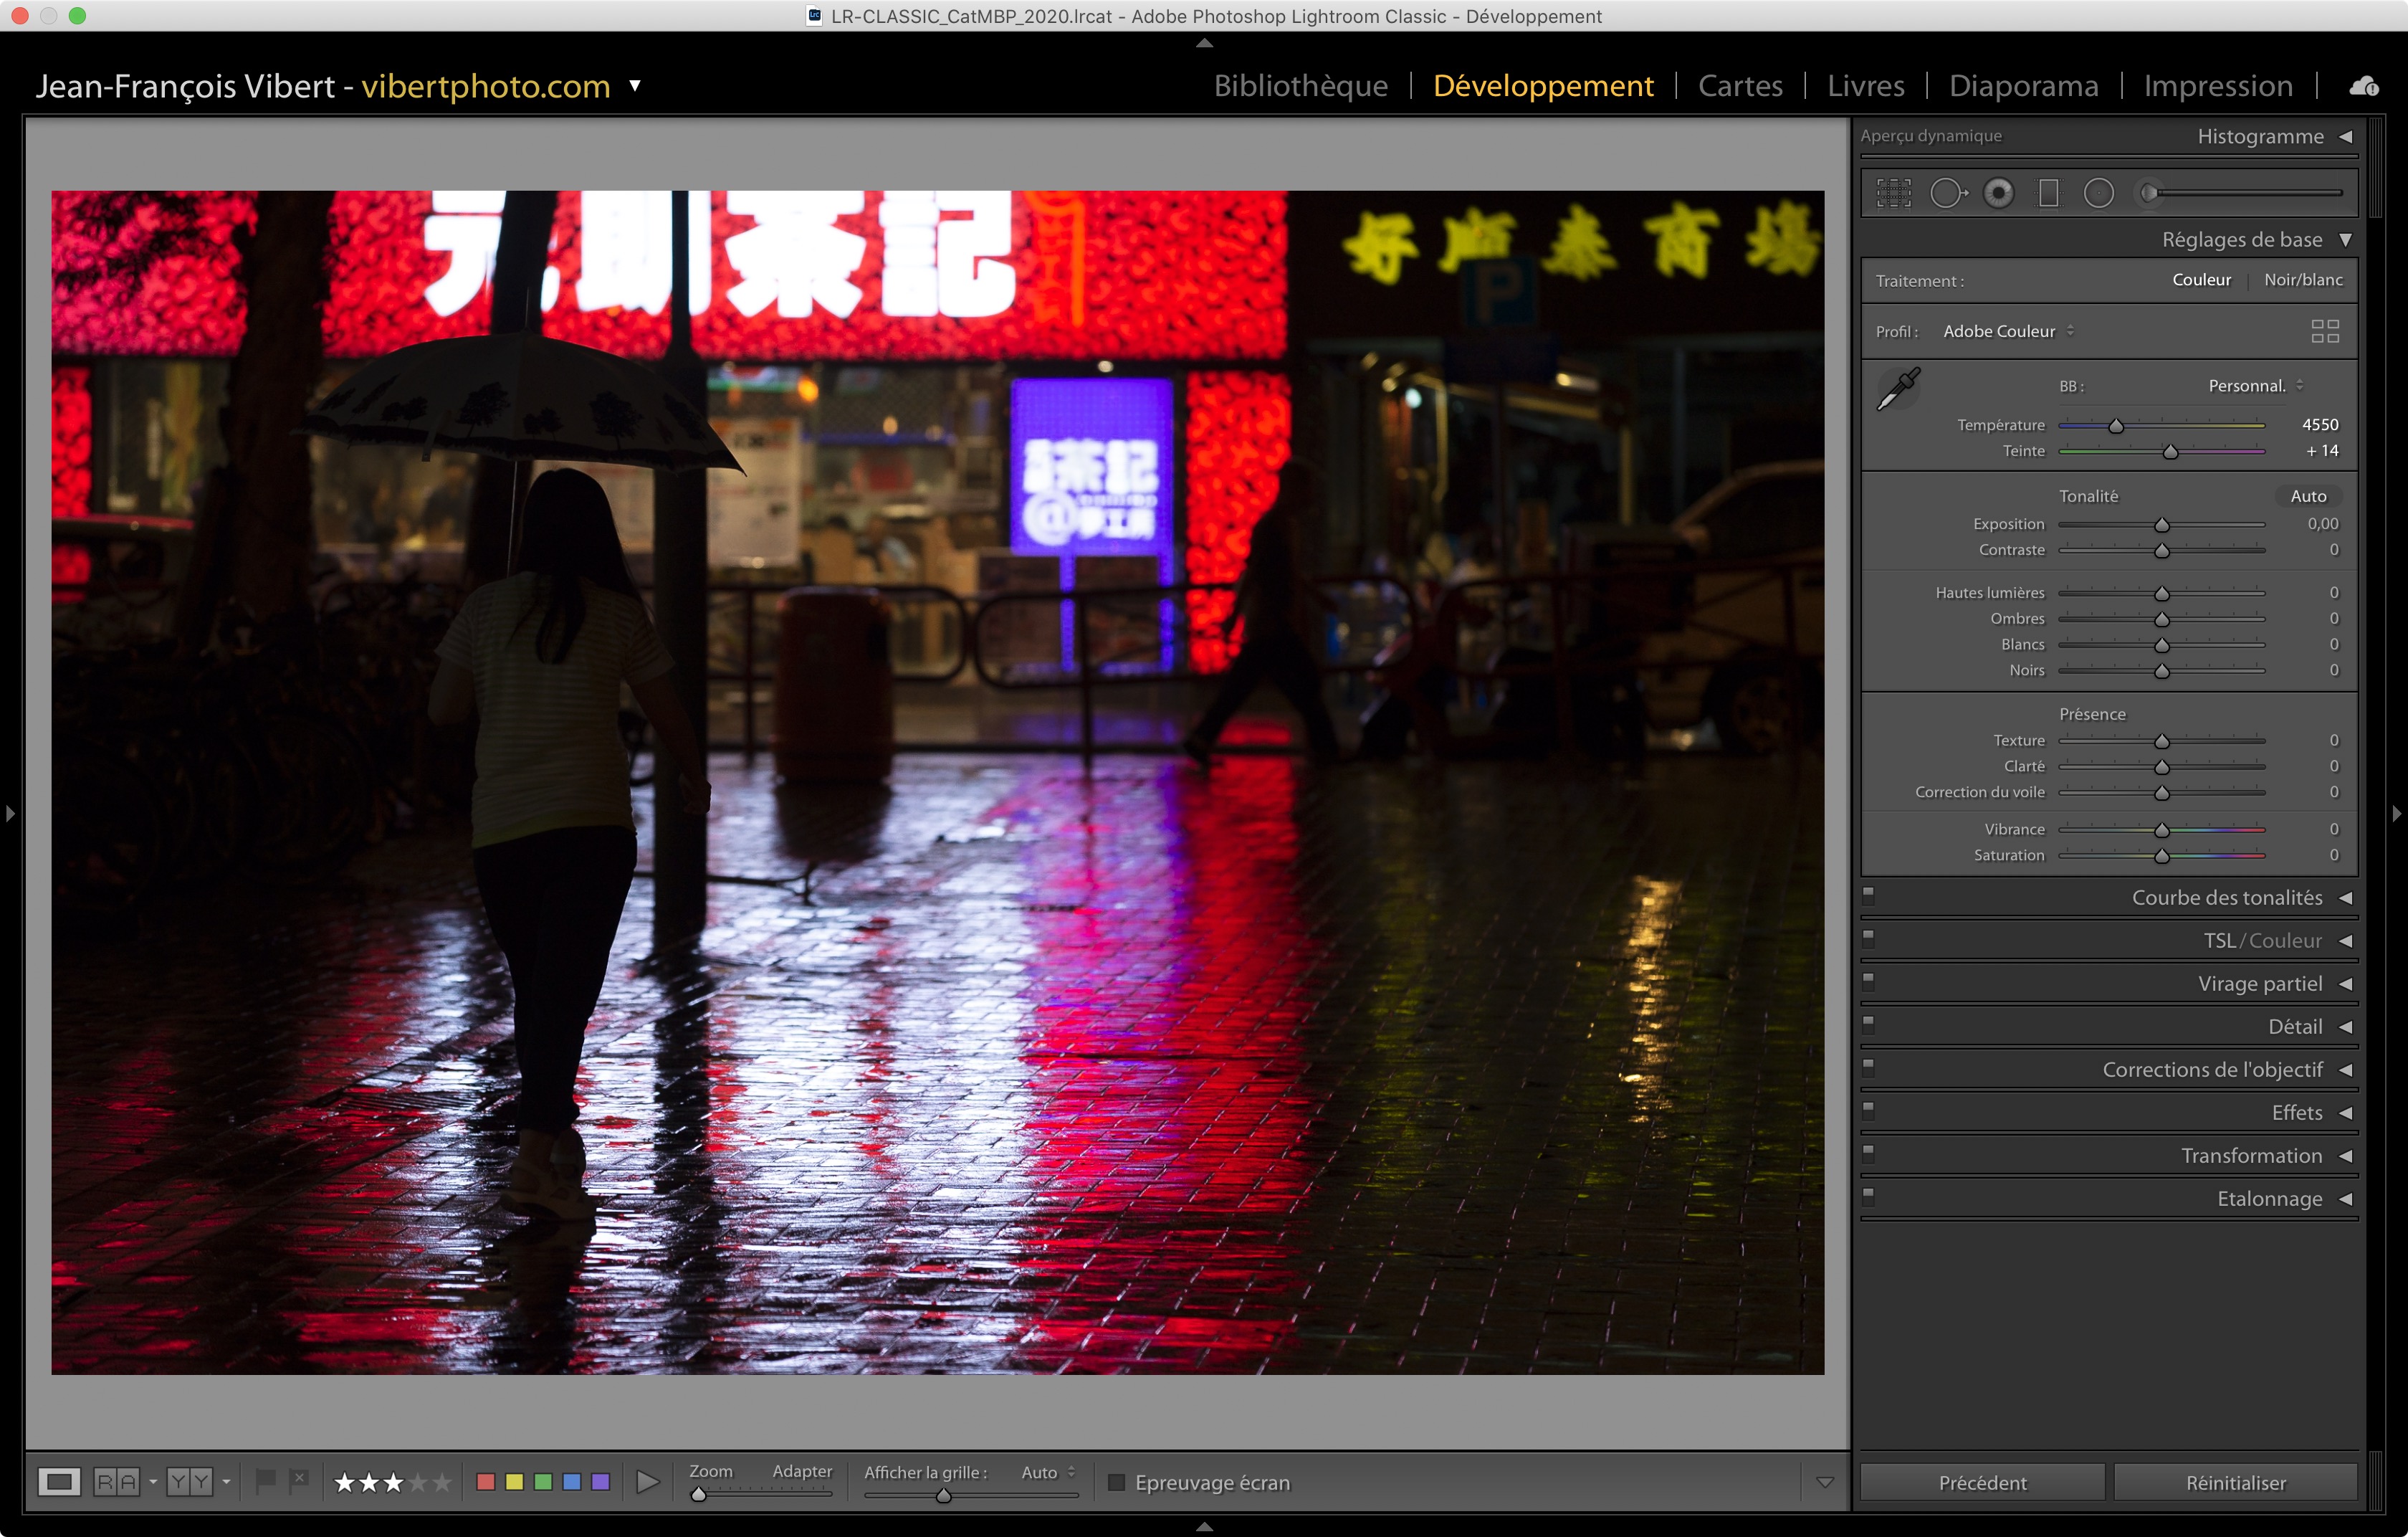Switch to the Bibliothèque module

point(1300,86)
